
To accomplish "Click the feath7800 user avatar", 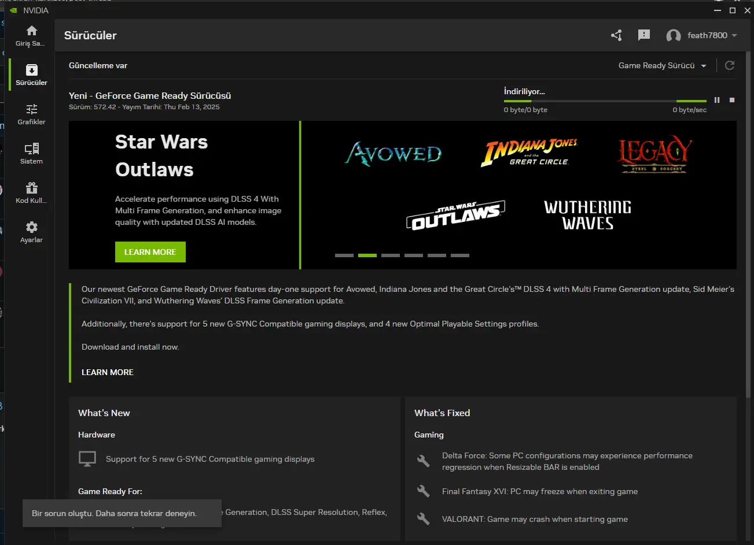I will [x=674, y=36].
